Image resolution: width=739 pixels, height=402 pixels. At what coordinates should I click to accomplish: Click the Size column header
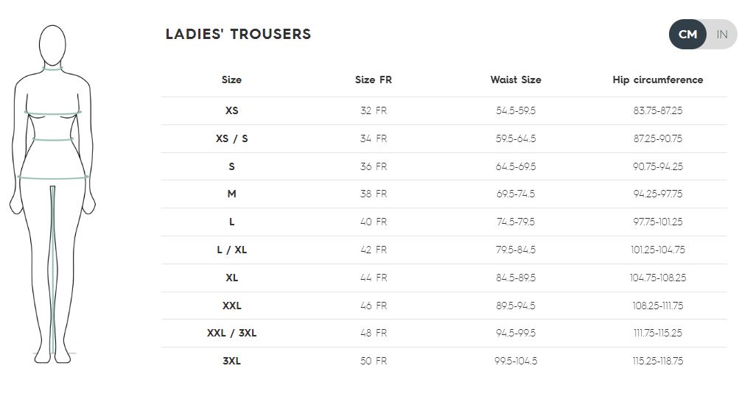click(231, 80)
